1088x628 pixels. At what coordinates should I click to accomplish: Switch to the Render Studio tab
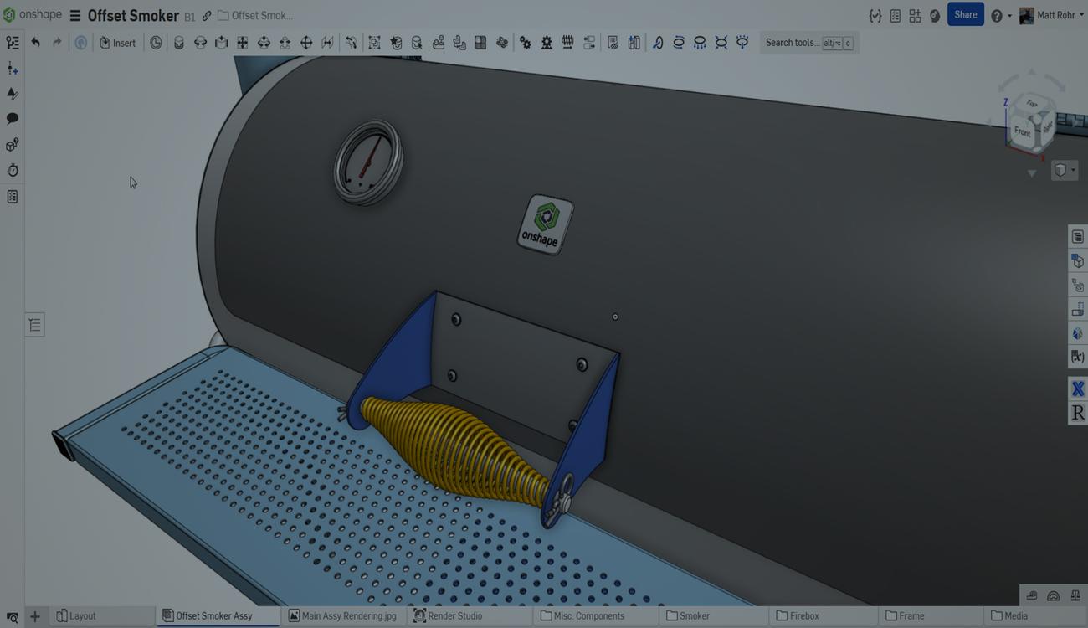[x=469, y=615]
